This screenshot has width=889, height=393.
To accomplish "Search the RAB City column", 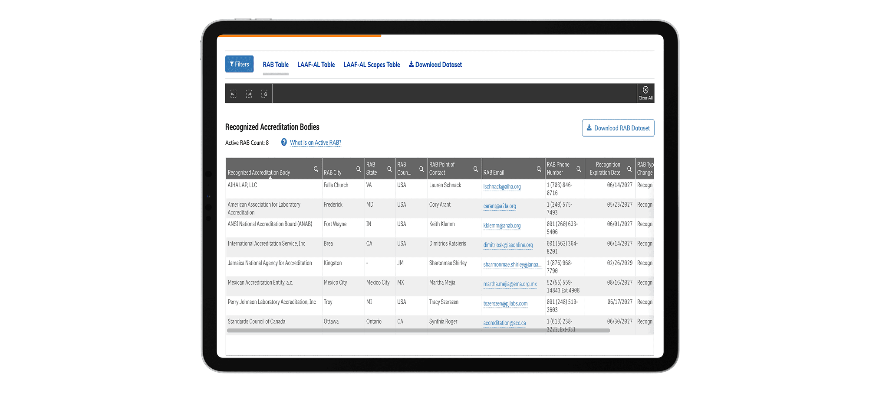I will tap(359, 169).
